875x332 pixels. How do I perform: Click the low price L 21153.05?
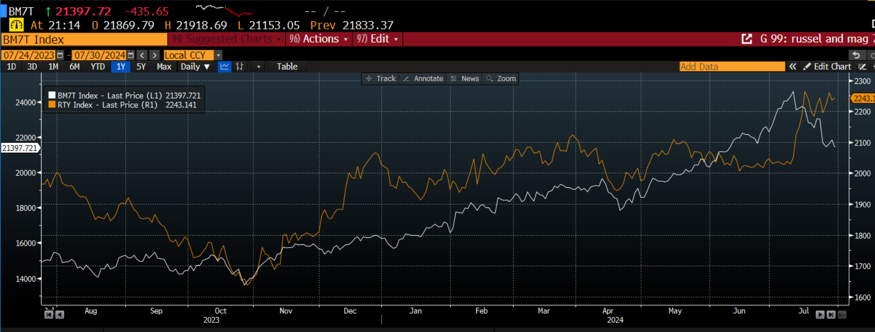(x=269, y=25)
